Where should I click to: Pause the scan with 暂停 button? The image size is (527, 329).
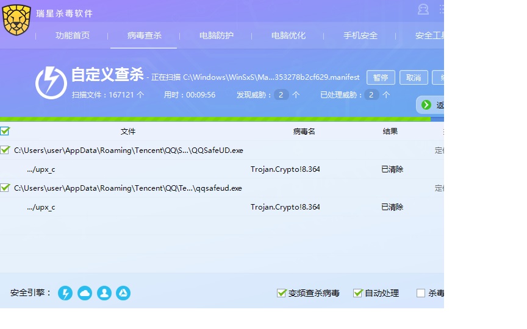coord(381,77)
